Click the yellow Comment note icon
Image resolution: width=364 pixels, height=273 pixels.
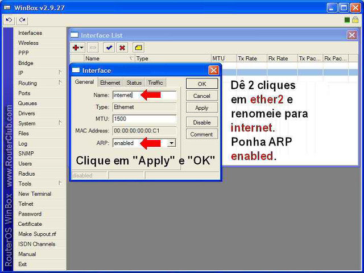(138, 48)
